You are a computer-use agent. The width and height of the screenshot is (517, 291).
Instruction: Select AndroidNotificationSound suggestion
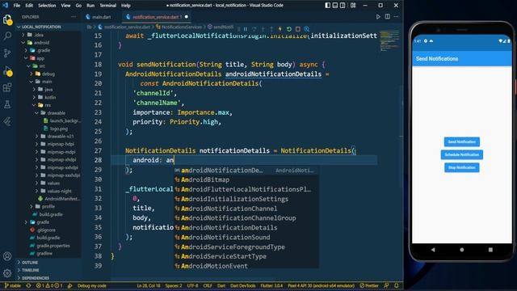[x=246, y=237]
